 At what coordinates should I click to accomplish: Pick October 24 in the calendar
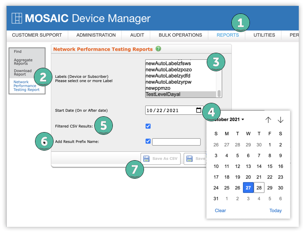(216, 188)
